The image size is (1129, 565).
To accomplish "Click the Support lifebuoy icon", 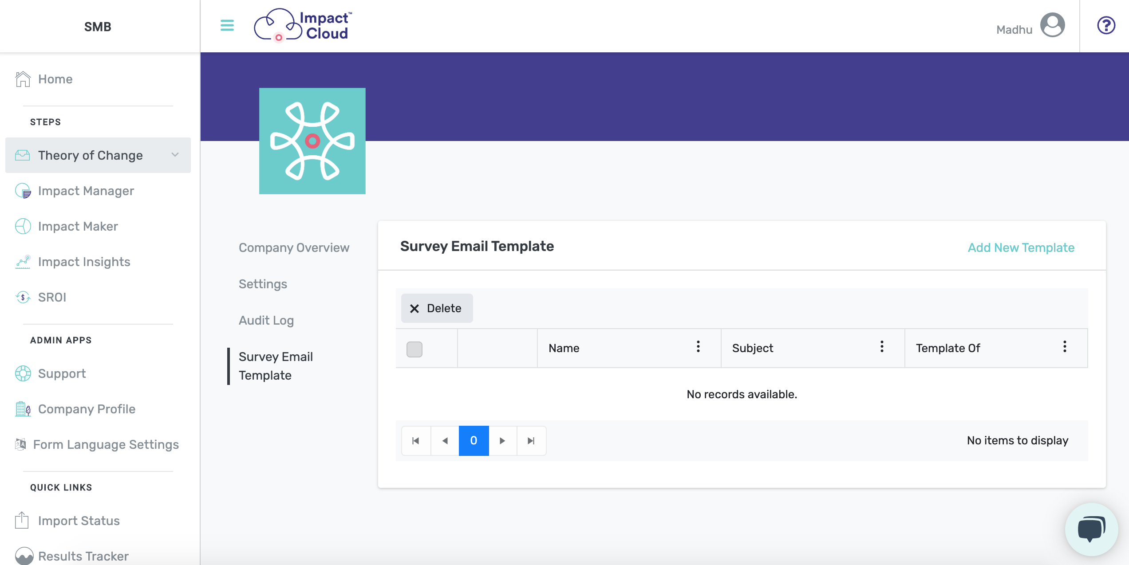I will coord(23,373).
